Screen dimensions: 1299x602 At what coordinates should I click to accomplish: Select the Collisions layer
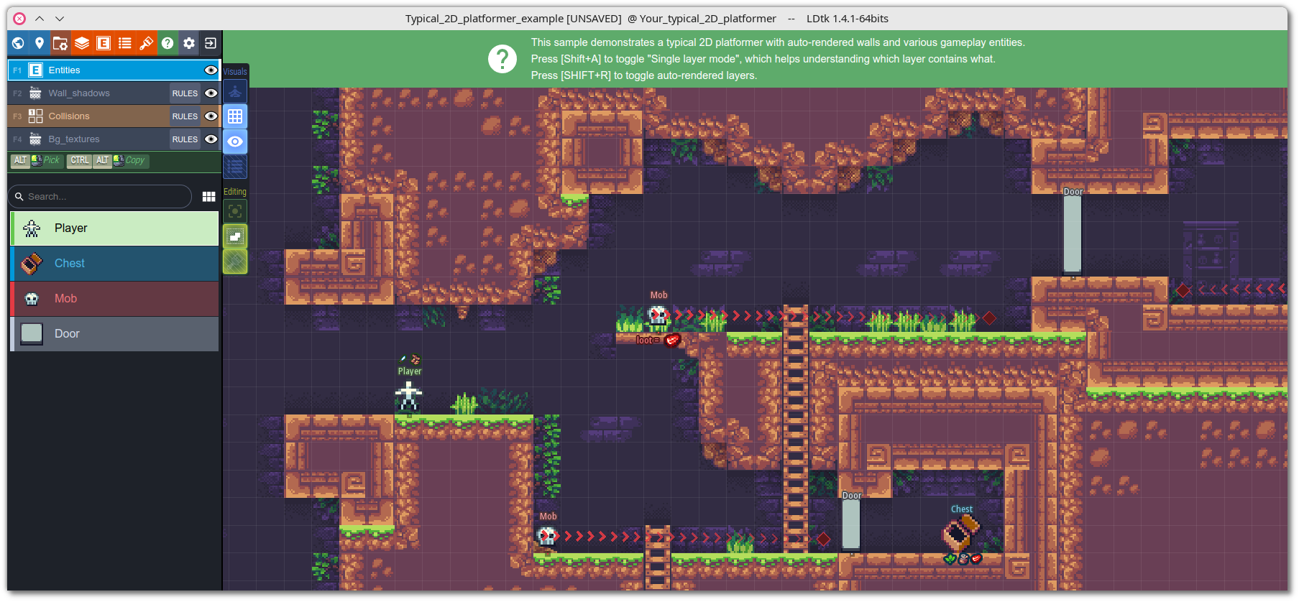(114, 116)
